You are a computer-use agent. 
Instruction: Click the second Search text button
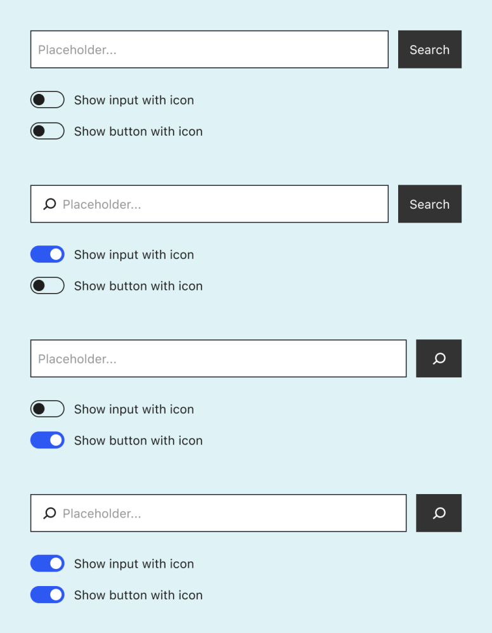pos(429,204)
